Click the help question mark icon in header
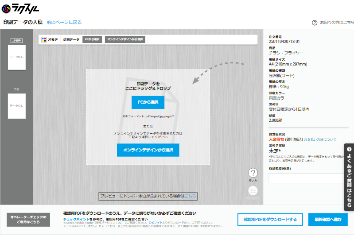354x236 pixels. [315, 23]
